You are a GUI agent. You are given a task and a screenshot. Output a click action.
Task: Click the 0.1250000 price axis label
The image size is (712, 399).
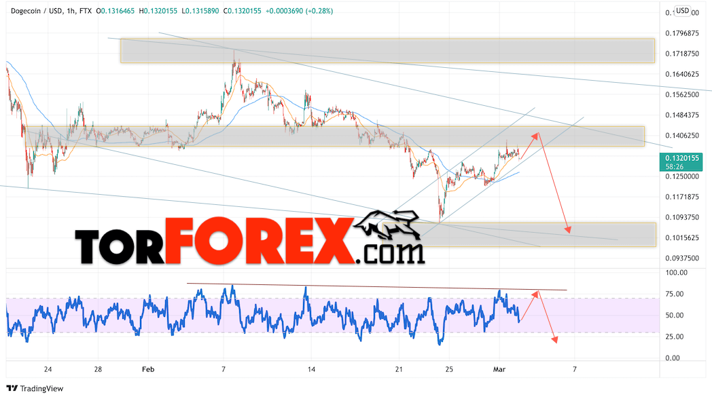click(682, 176)
